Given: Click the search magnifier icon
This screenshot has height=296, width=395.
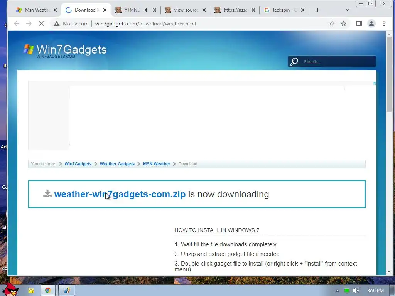Looking at the screenshot, I should (294, 62).
